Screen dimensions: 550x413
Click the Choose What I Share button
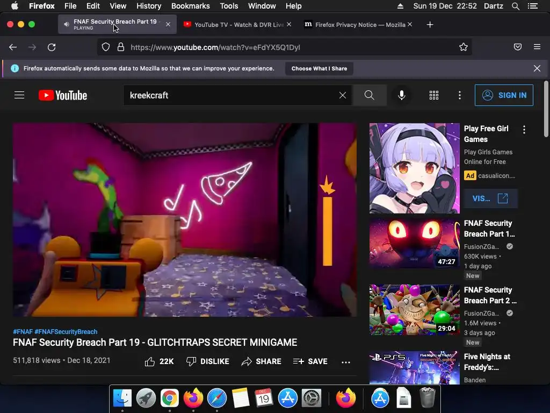pyautogui.click(x=319, y=68)
